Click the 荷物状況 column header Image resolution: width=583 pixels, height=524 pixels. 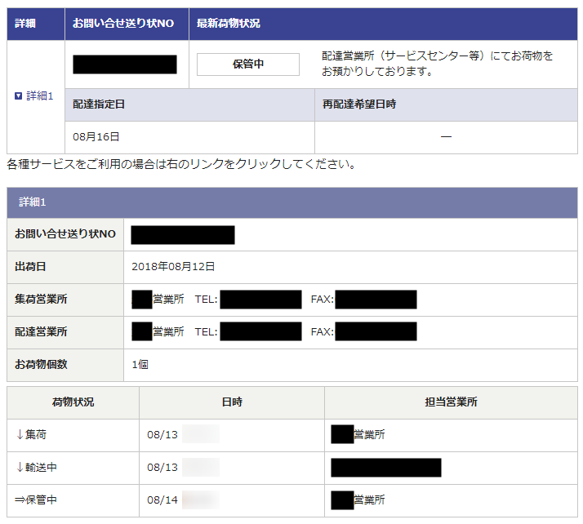[73, 402]
